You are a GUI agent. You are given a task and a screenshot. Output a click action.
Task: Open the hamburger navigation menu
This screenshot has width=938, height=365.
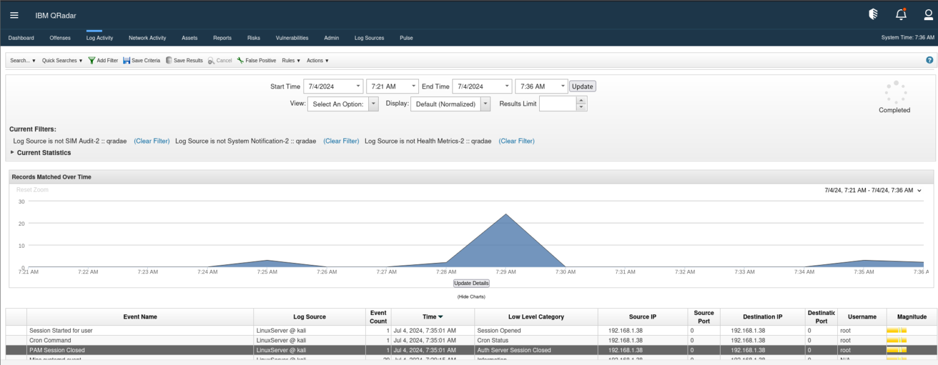[14, 15]
